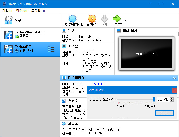Image resolution: width=179 pixels, height=137 pixels.
Task: Open the 디스플레이 section header
Action: click(x=119, y=78)
